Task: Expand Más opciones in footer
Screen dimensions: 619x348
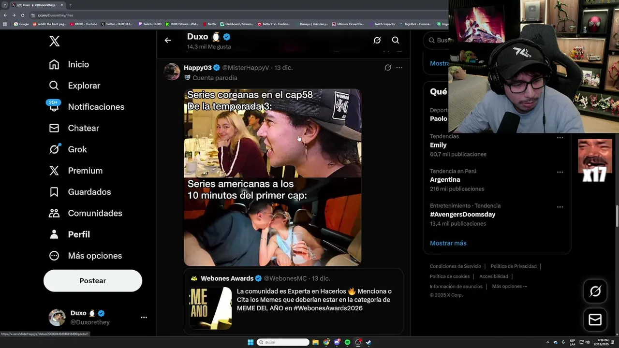Action: point(510,287)
